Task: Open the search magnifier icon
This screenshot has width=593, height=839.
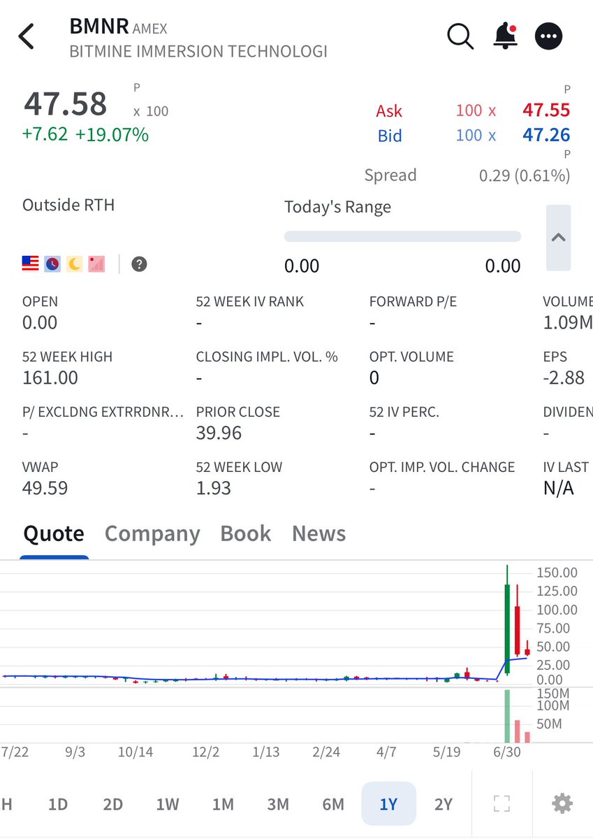Action: click(460, 36)
